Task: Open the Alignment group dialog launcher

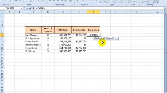Action: 73,5
